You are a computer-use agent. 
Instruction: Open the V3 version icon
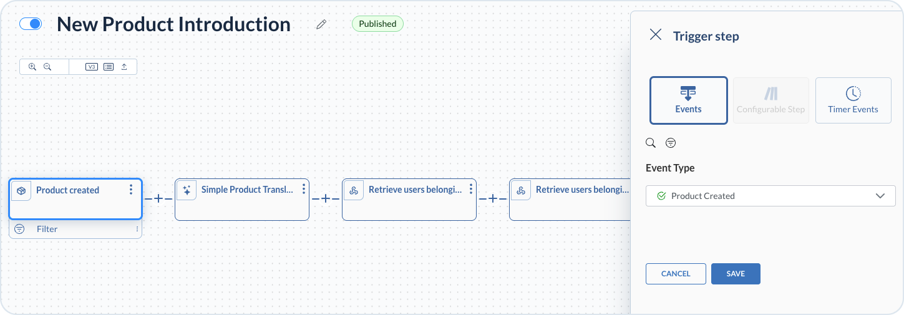(x=92, y=67)
